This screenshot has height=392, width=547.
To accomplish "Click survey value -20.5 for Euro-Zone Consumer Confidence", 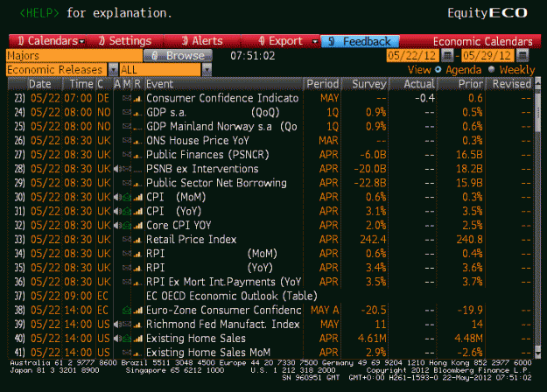I will pos(374,311).
